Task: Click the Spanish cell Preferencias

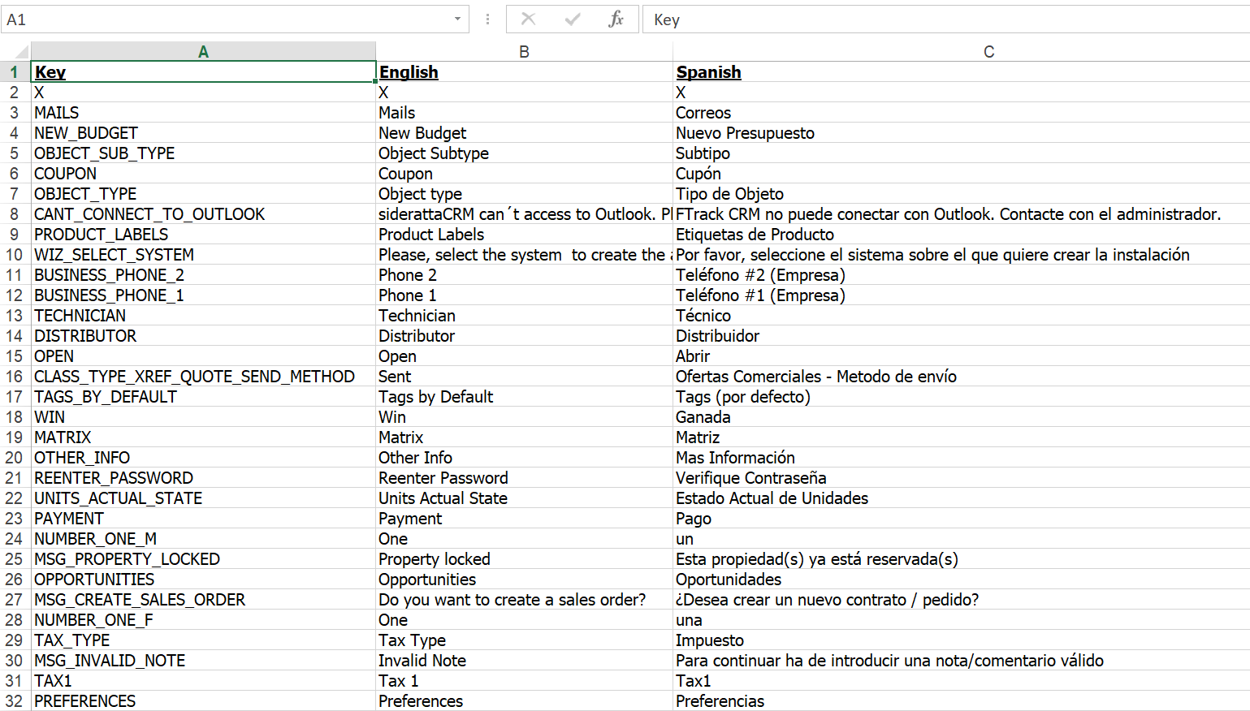Action: pyautogui.click(x=962, y=701)
